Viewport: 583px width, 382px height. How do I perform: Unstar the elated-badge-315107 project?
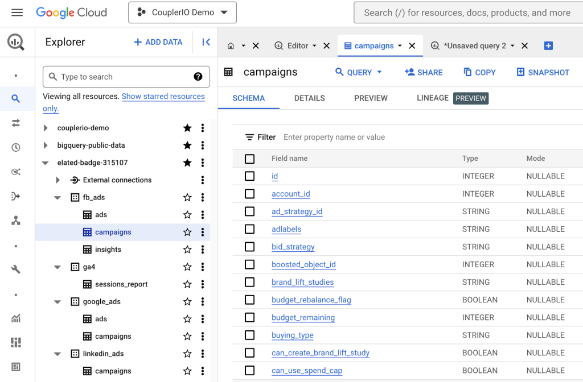click(x=187, y=163)
